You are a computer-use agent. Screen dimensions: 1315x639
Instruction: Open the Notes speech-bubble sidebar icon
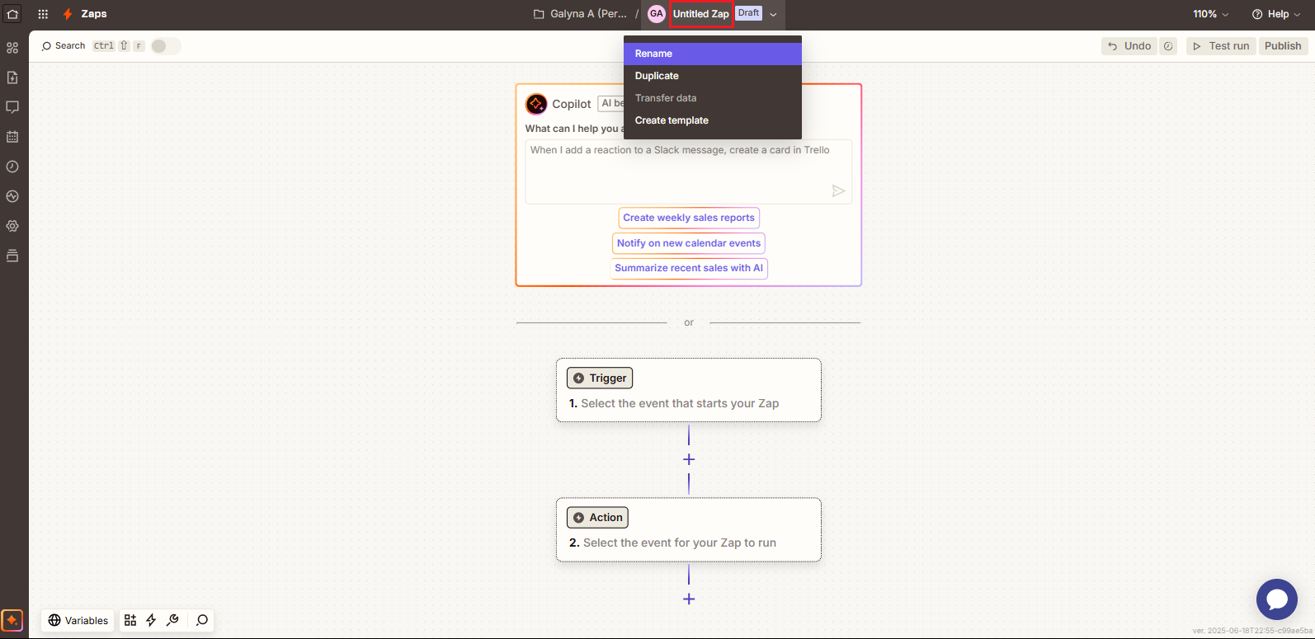coord(12,107)
